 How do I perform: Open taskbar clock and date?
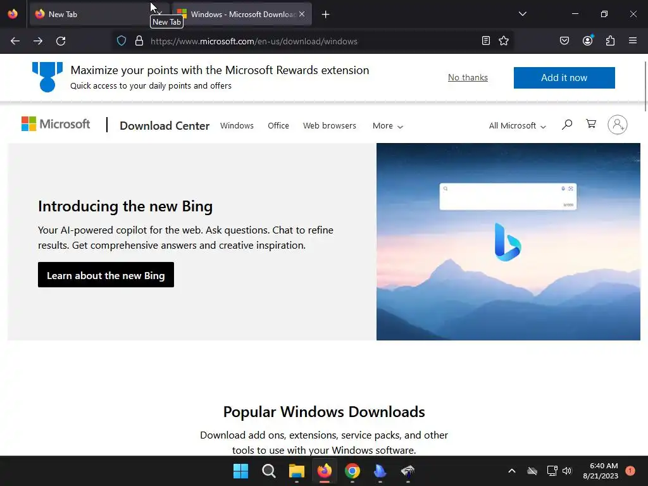click(601, 471)
